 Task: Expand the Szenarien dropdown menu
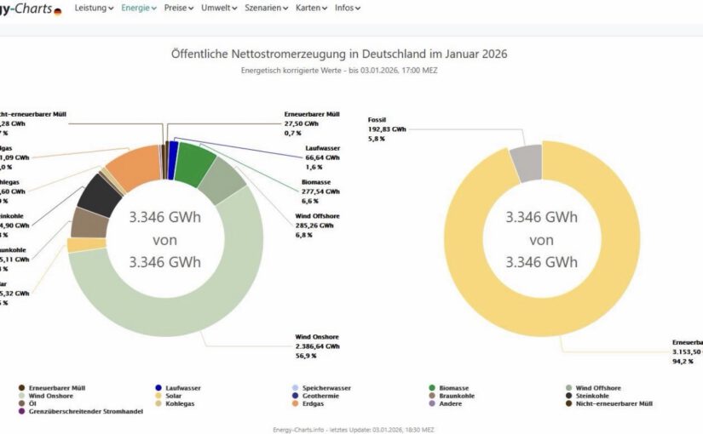point(265,8)
